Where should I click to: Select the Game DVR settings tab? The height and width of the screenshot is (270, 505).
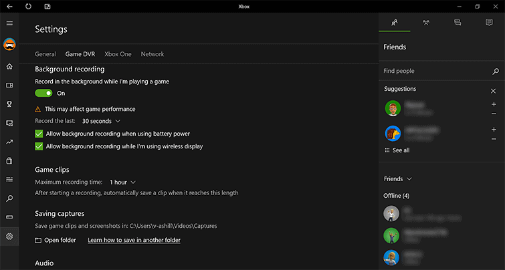click(x=80, y=54)
